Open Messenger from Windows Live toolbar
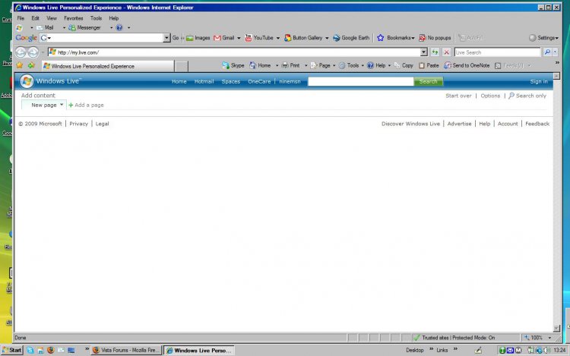Viewport: 570px width, 356px height. coord(84,27)
